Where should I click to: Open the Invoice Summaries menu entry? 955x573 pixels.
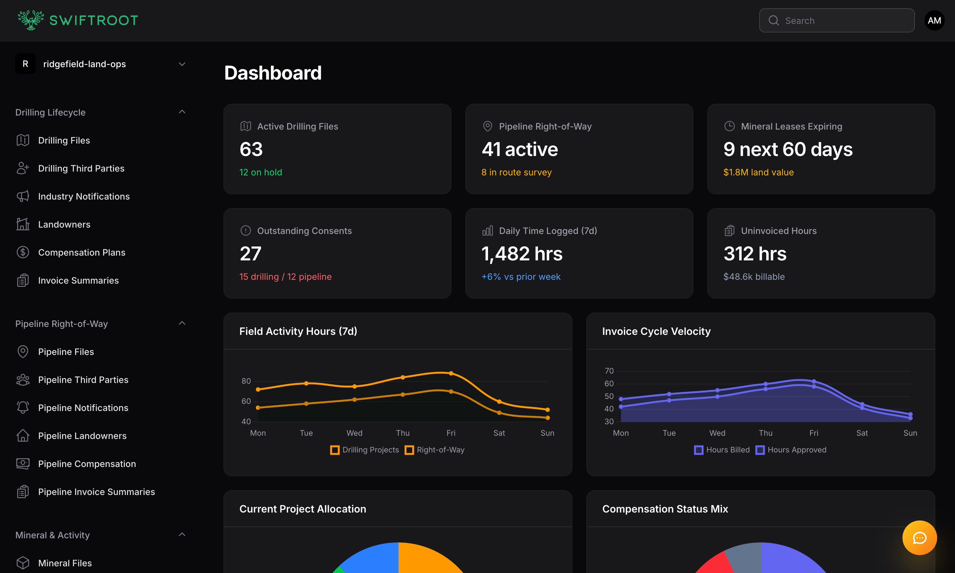tap(78, 280)
